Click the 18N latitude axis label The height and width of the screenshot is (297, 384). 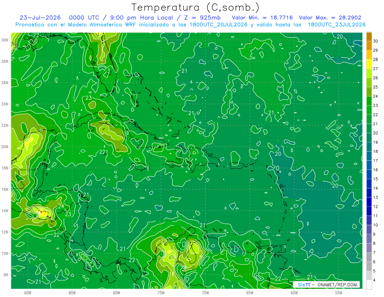5,168
